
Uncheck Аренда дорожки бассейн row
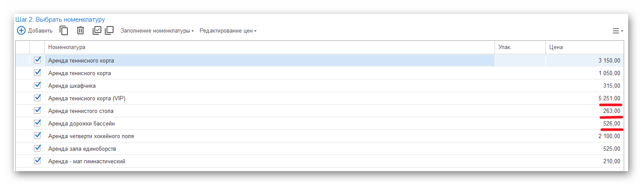[x=37, y=123]
